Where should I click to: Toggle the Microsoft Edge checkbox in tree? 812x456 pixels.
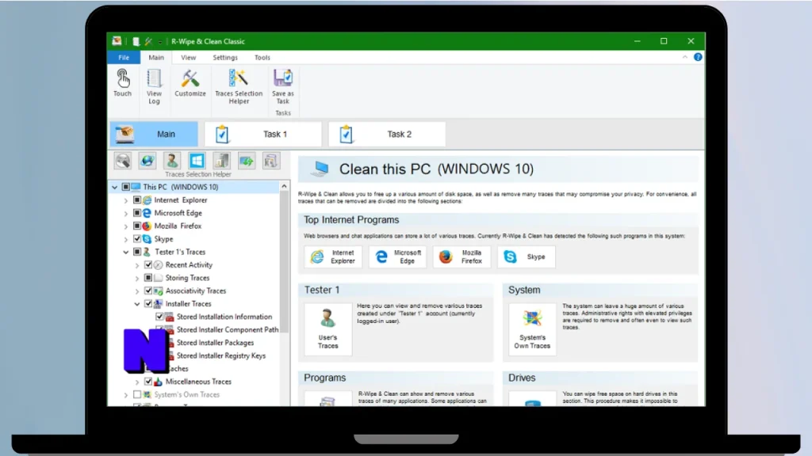pyautogui.click(x=137, y=213)
